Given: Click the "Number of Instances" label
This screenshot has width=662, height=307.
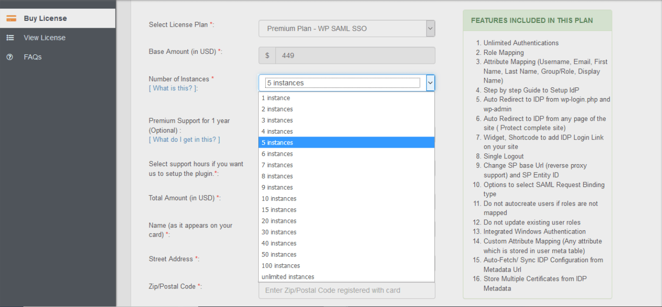Looking at the screenshot, I should click(181, 79).
